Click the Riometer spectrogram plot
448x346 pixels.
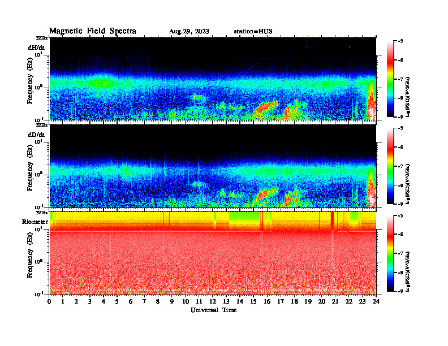click(x=213, y=253)
